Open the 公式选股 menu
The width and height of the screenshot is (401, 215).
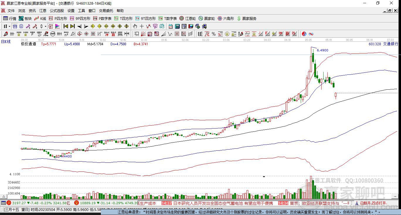pyautogui.click(x=57, y=11)
